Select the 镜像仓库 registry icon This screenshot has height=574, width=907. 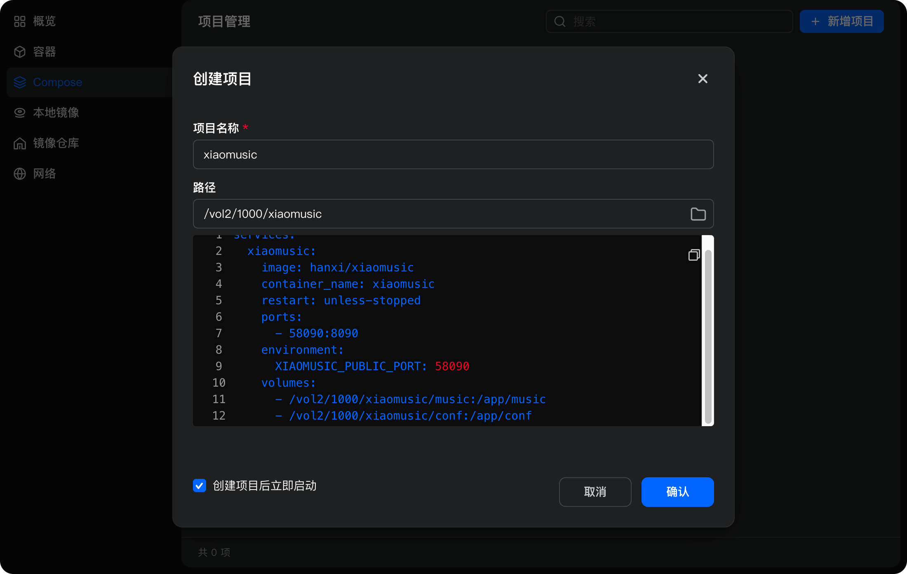tap(19, 143)
